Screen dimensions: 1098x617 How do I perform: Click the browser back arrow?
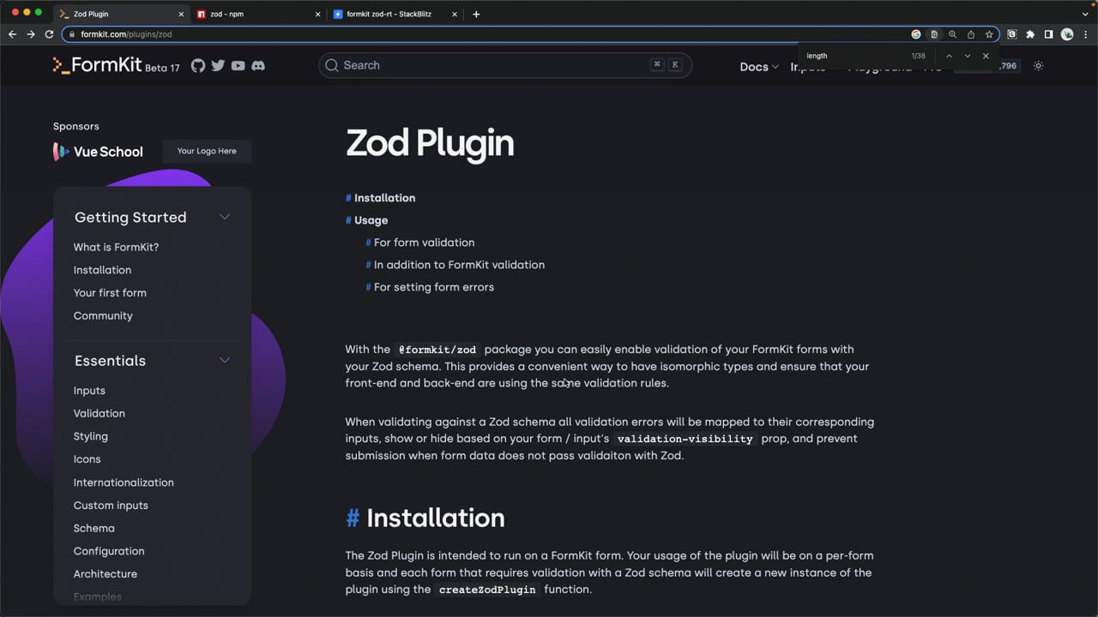[x=12, y=34]
